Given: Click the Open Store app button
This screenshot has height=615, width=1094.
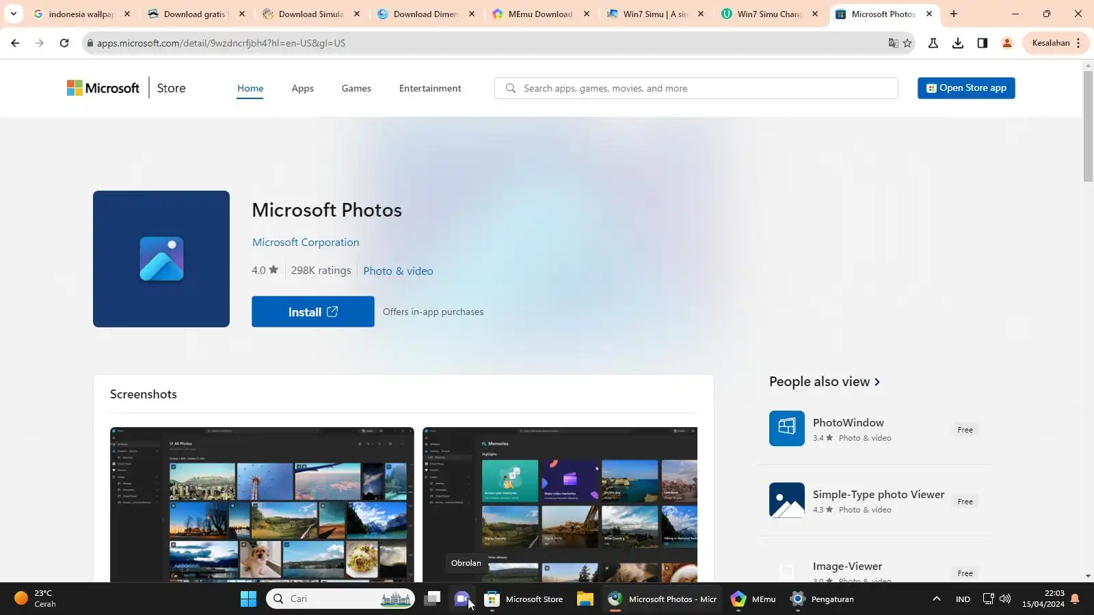Looking at the screenshot, I should [x=966, y=87].
